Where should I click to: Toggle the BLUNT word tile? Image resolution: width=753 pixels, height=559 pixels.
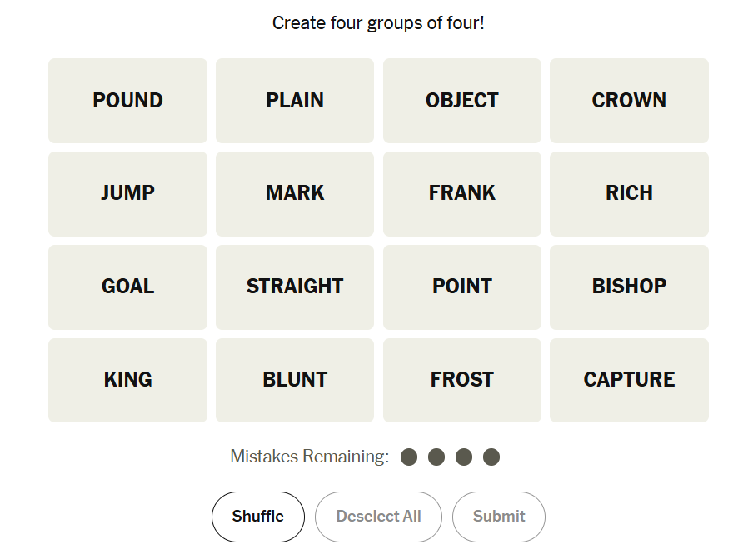295,380
